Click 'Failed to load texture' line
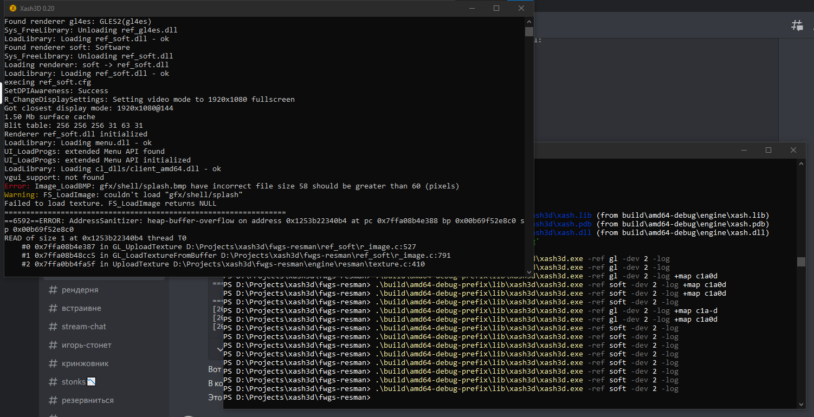The image size is (814, 417). pos(110,203)
